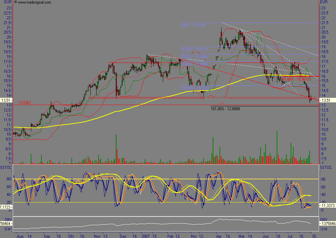This screenshot has width=336, height=238.
Task: Click the OBV value tag on right axis
Action: point(328,224)
